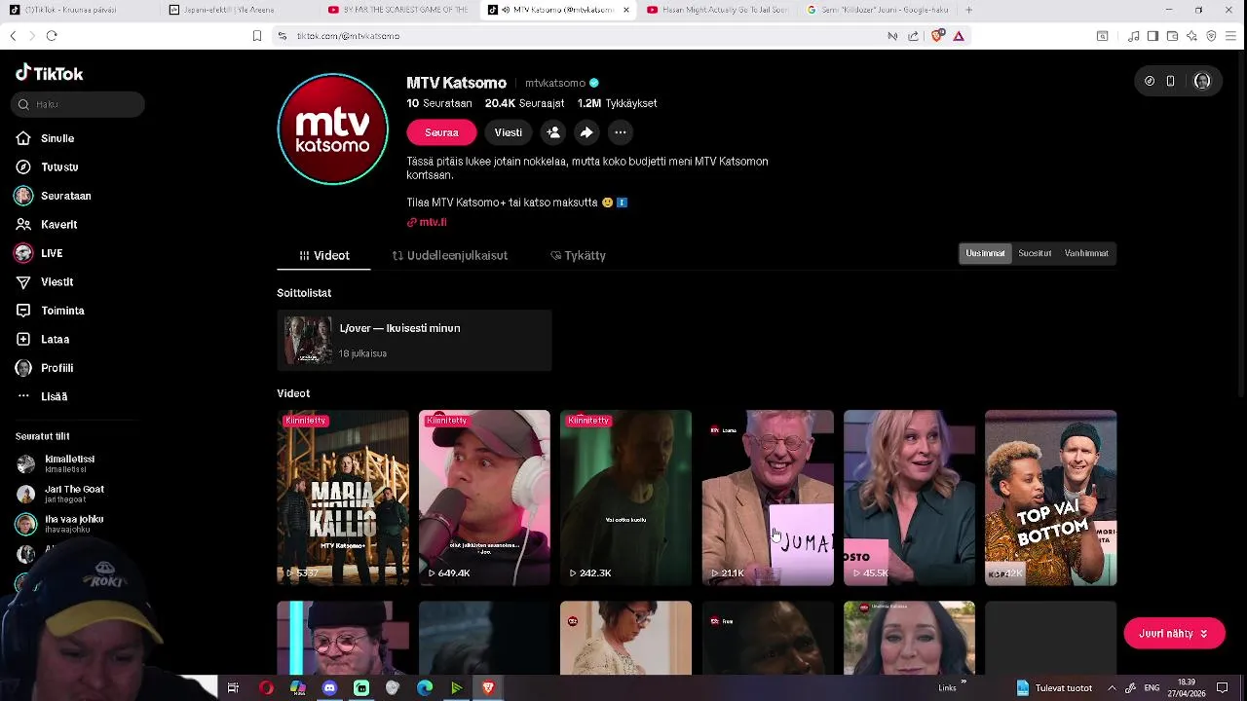Sort videos by Uusimmat
Image resolution: width=1247 pixels, height=701 pixels.
(x=985, y=253)
